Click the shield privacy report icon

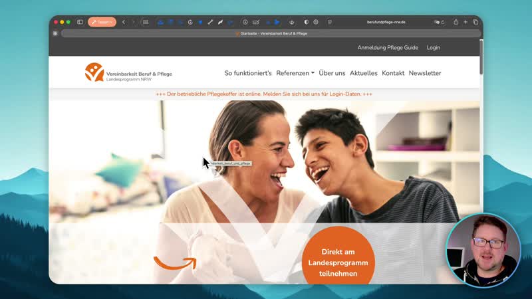306,22
